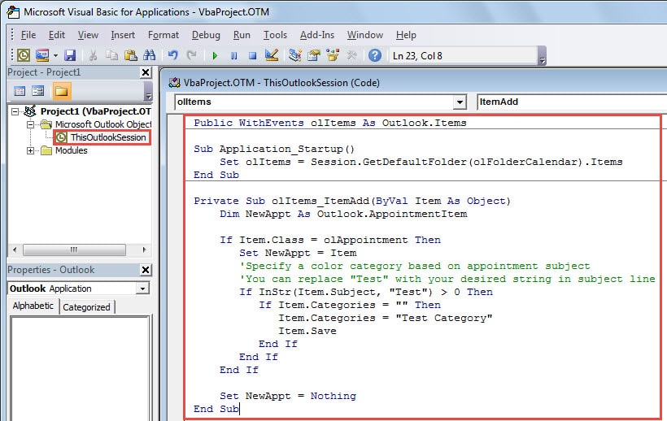
Task: Open the Format menu
Action: (x=163, y=35)
